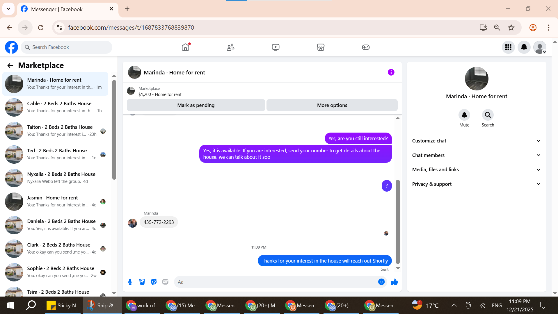Click More options button
The height and width of the screenshot is (314, 558).
tap(332, 105)
